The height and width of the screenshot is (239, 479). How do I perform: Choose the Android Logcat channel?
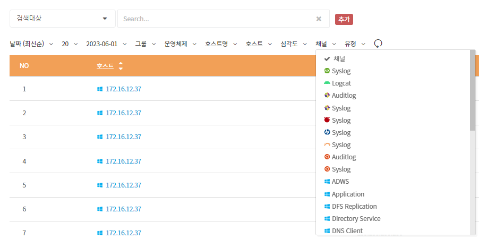pos(341,83)
